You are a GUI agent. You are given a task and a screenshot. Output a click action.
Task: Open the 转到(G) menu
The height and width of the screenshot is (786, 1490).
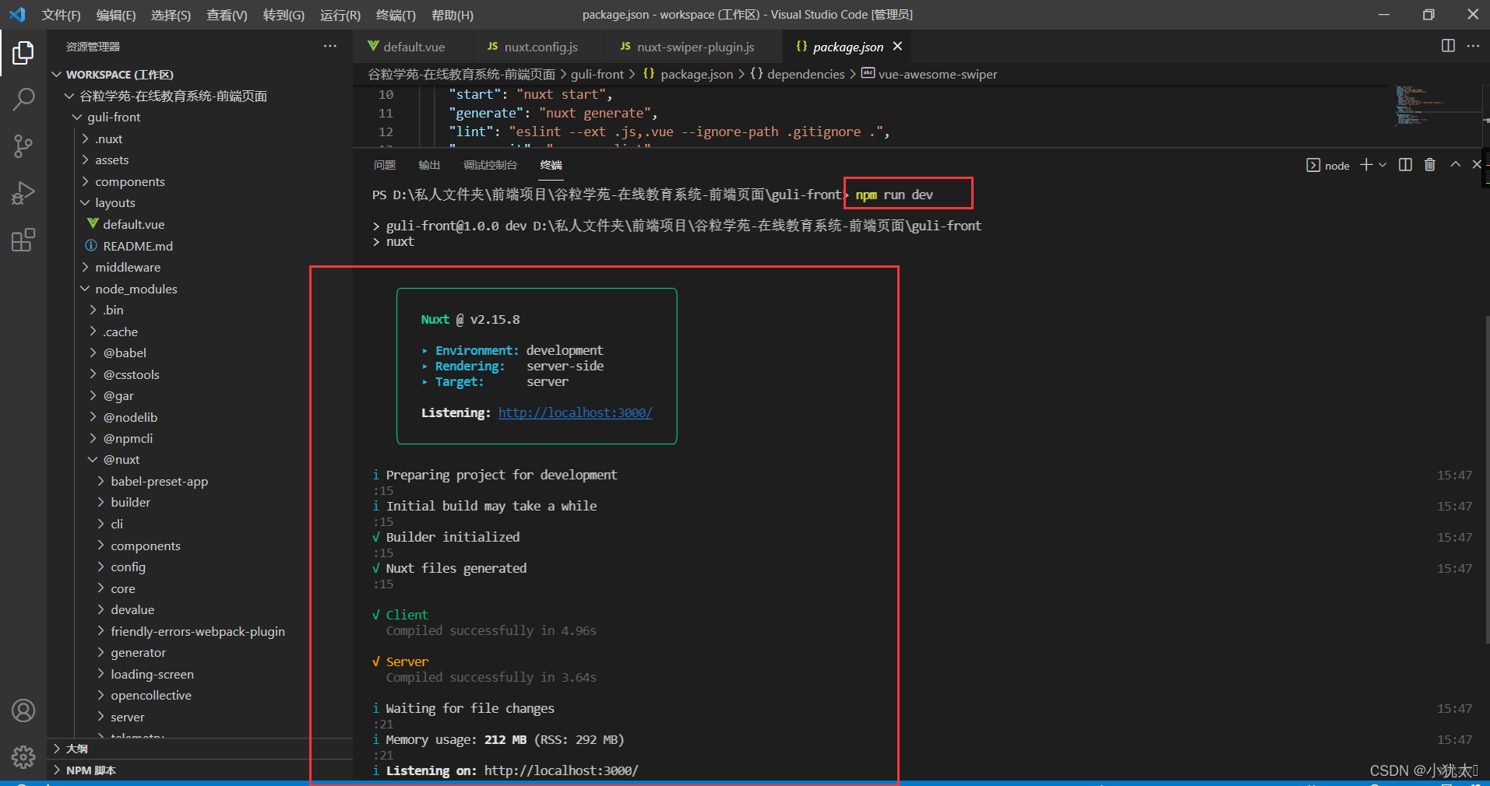coord(284,15)
